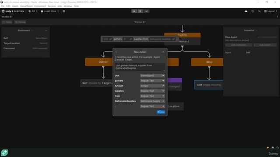280x157 pixels.
Task: Open the File menu
Action: coord(3,6)
